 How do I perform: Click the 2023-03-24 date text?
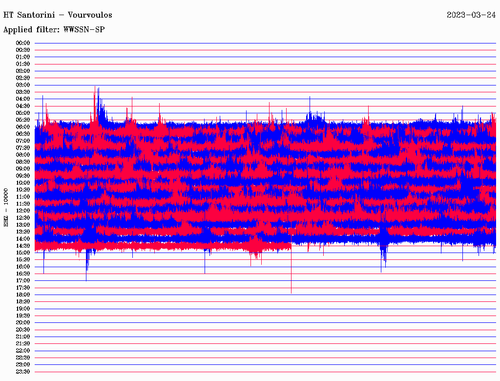(x=471, y=15)
